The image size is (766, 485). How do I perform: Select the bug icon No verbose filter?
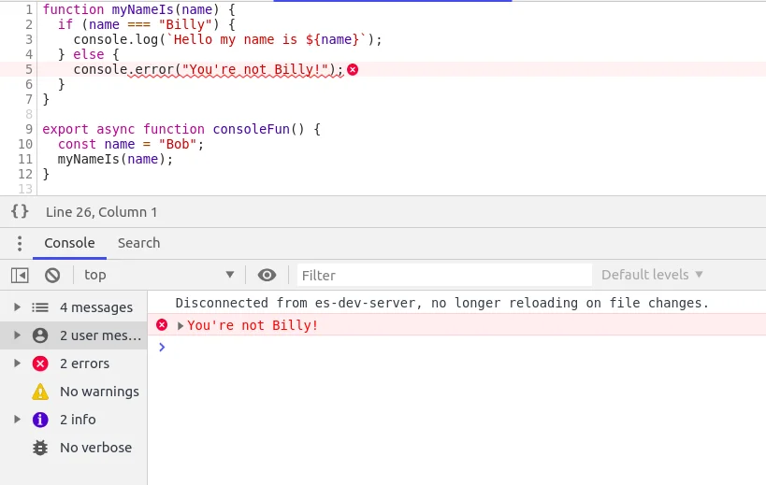tap(40, 448)
